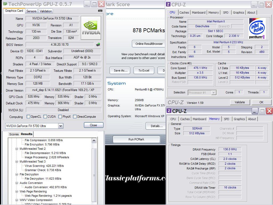Open the Memory tab in upper CPU-Z
This screenshot has height=205, width=273.
(x=214, y=13)
